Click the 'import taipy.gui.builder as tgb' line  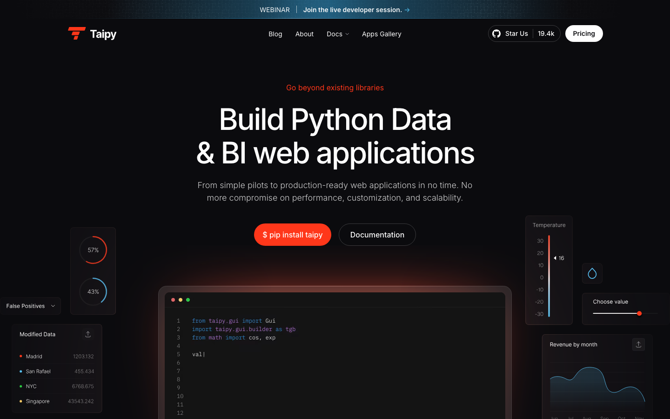coord(244,329)
